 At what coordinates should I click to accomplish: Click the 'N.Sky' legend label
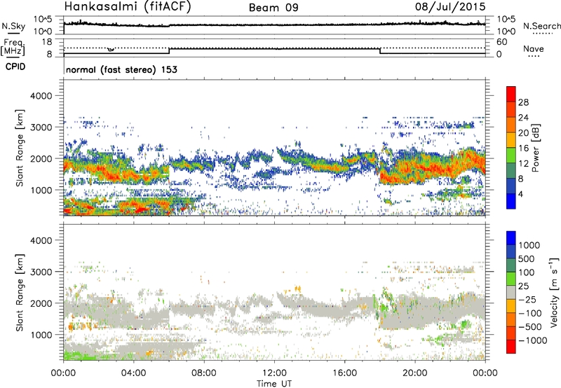pyautogui.click(x=13, y=26)
